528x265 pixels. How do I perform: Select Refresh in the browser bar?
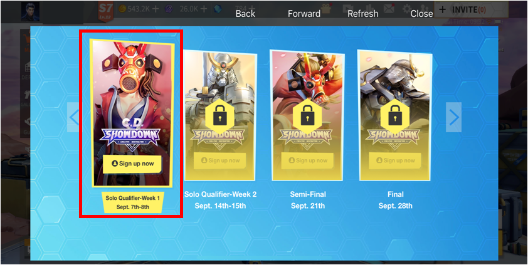[362, 14]
